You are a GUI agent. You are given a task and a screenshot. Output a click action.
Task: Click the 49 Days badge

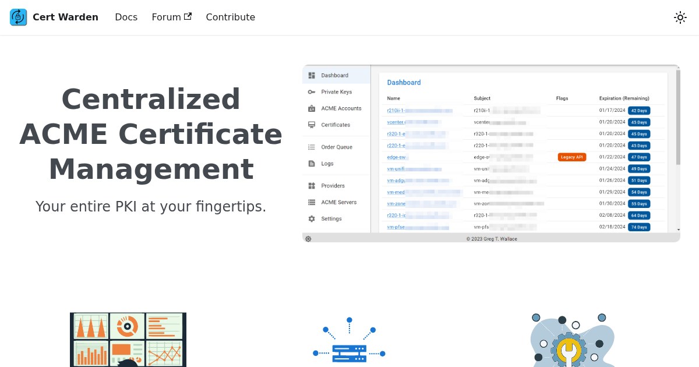pyautogui.click(x=639, y=169)
